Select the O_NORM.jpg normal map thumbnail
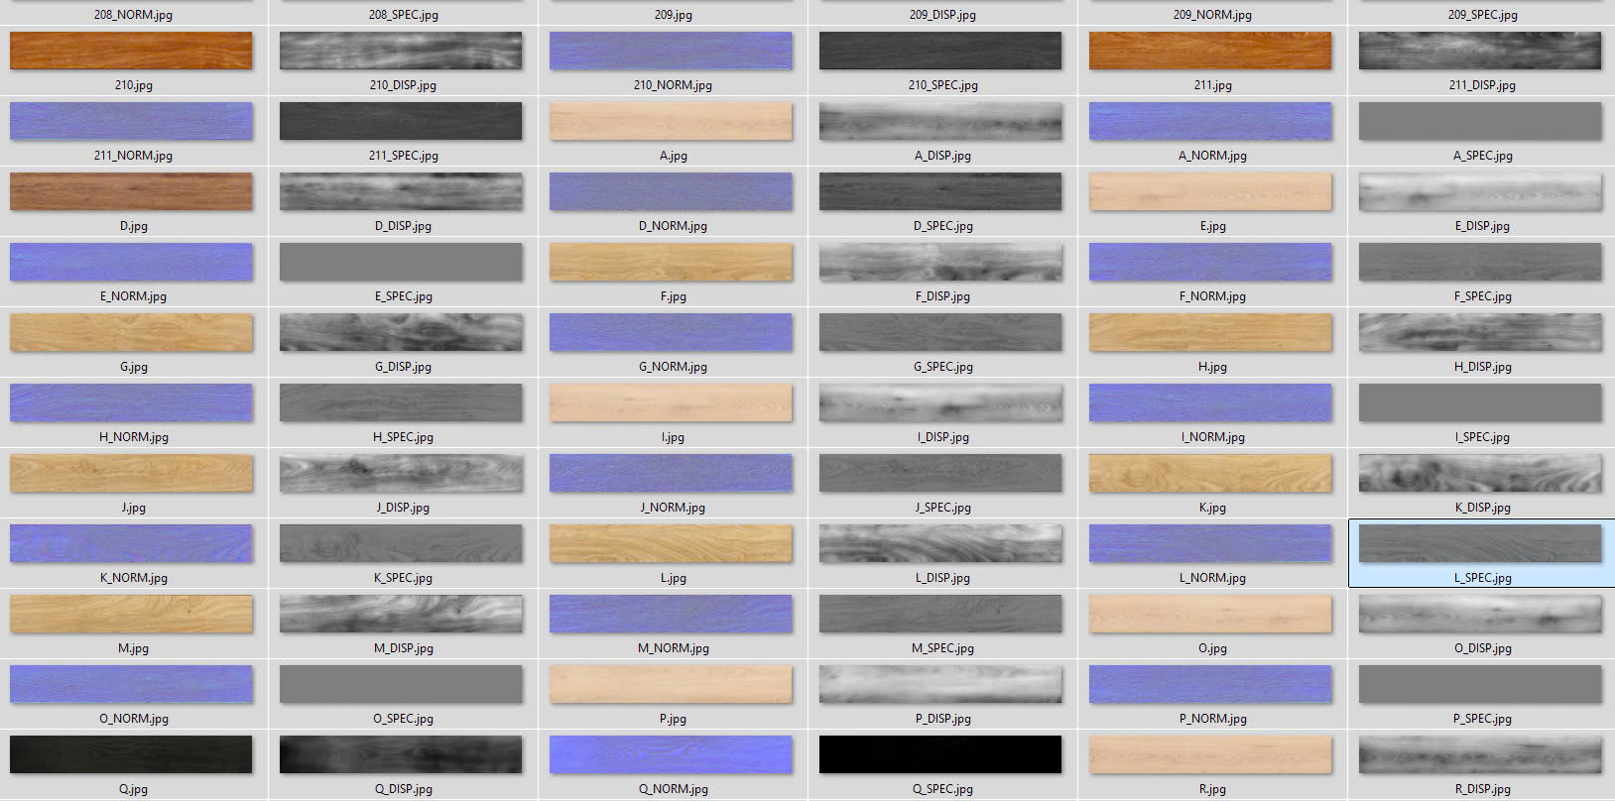Image resolution: width=1615 pixels, height=801 pixels. [x=131, y=684]
